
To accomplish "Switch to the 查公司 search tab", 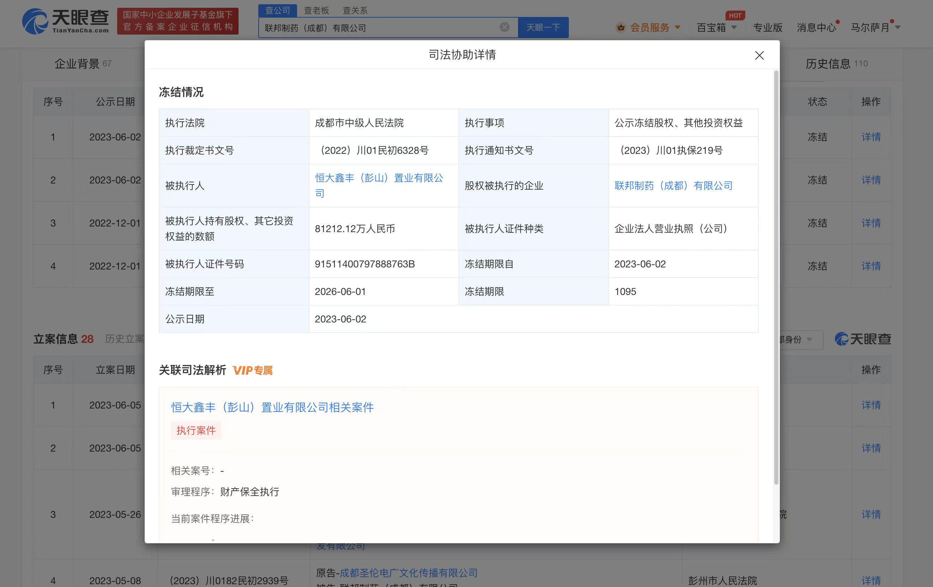I will point(277,11).
